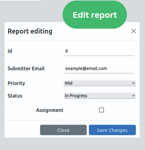Toggle the Assignment checkbox
Screen dimensions: 145x150
[101, 110]
